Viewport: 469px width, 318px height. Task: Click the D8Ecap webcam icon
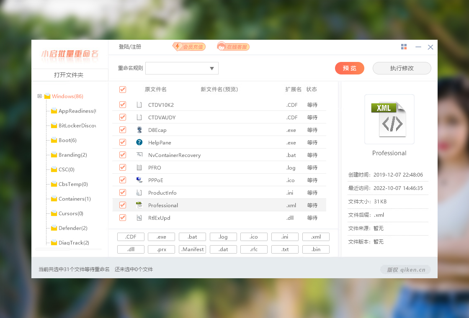(139, 130)
